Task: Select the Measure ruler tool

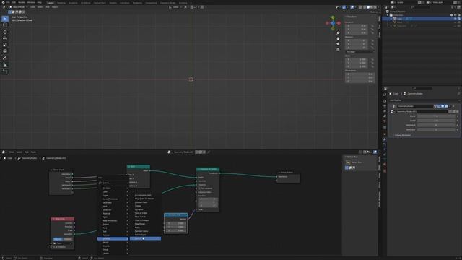Action: [x=5, y=65]
